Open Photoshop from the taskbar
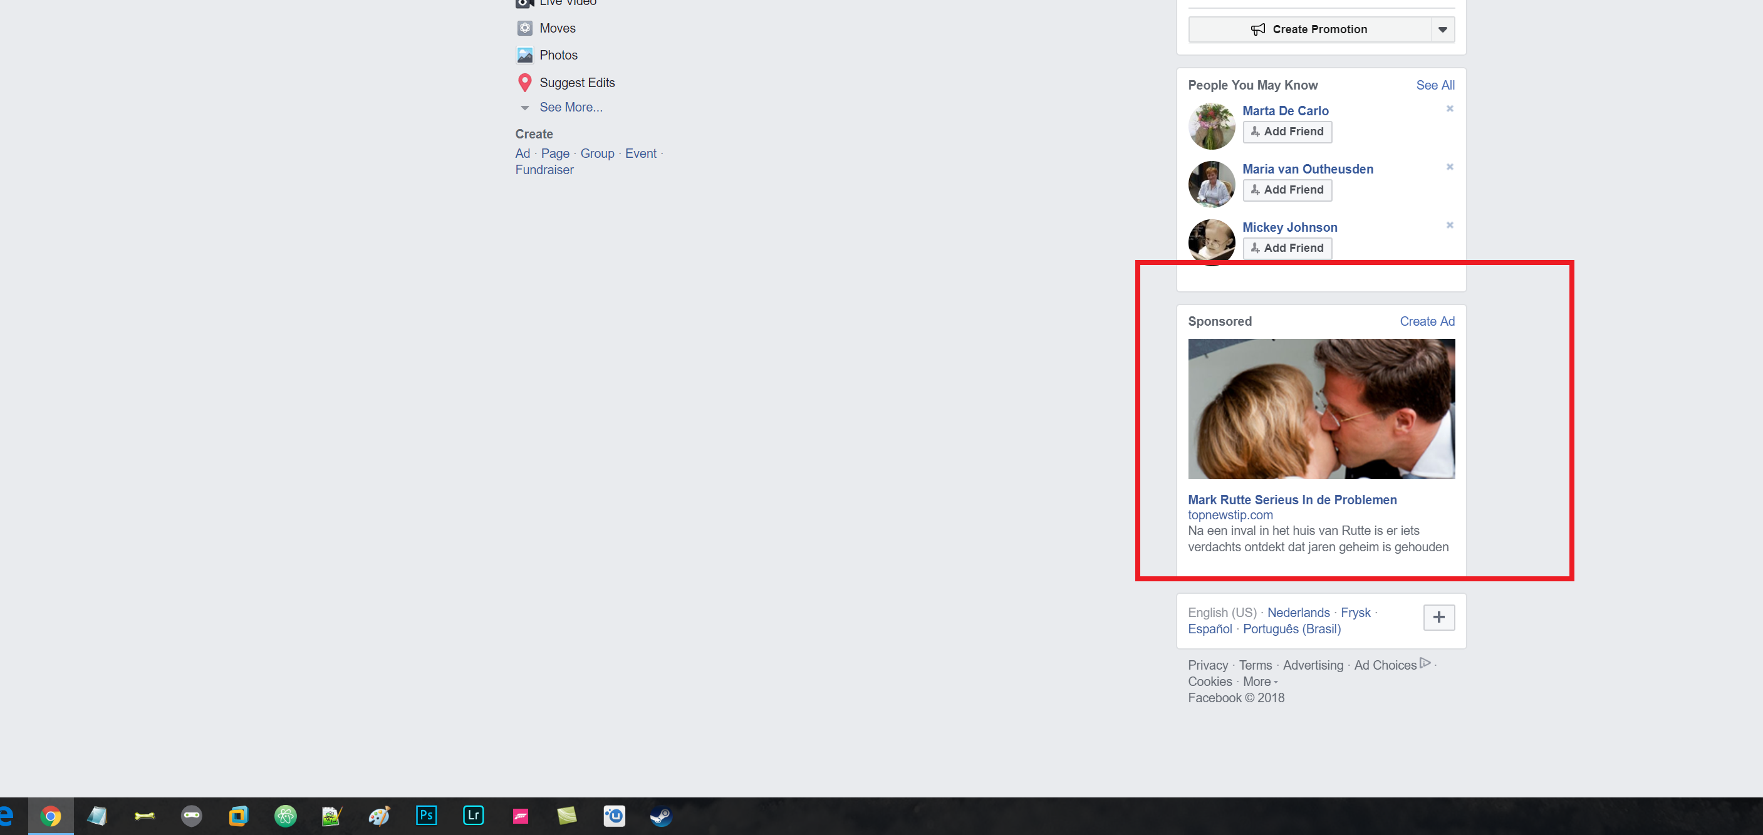 [425, 815]
